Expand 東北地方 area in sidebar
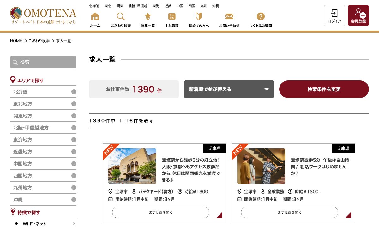379x227 pixels. pos(43,104)
